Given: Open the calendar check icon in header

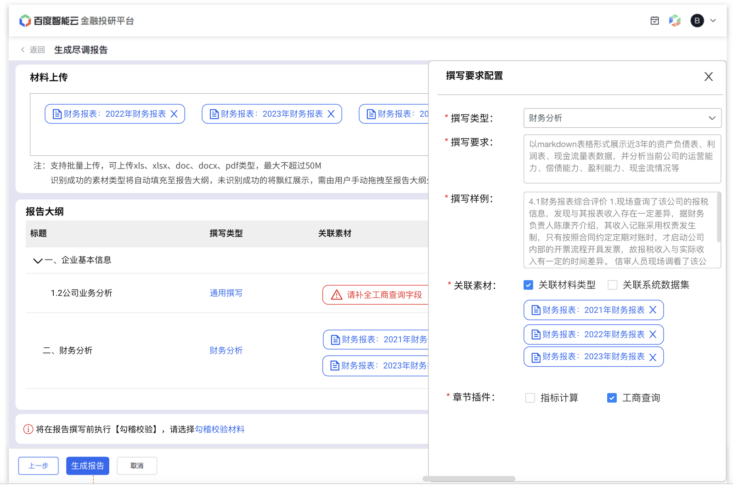Looking at the screenshot, I should pyautogui.click(x=655, y=21).
